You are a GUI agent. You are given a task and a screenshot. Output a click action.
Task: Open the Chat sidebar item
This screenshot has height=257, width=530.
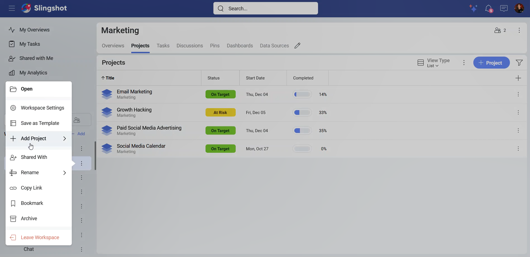click(29, 249)
